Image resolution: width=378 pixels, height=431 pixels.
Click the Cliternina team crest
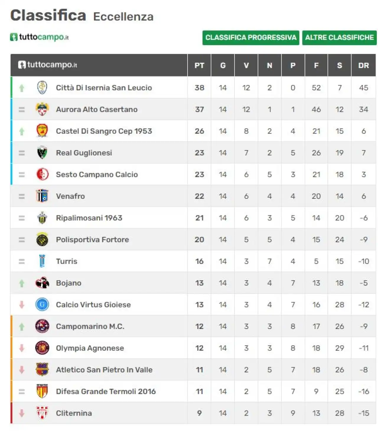click(x=42, y=413)
